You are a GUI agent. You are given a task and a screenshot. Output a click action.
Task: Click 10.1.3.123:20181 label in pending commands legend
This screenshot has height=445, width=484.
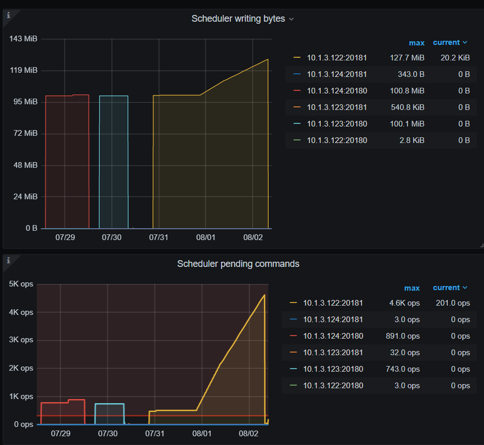(x=333, y=353)
